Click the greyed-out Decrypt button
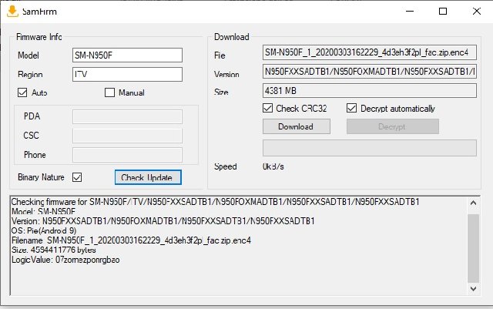This screenshot has height=309, width=493. pyautogui.click(x=393, y=126)
